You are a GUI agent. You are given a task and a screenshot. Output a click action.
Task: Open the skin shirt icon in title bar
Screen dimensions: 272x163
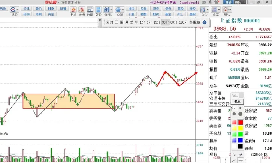coord(217,2)
